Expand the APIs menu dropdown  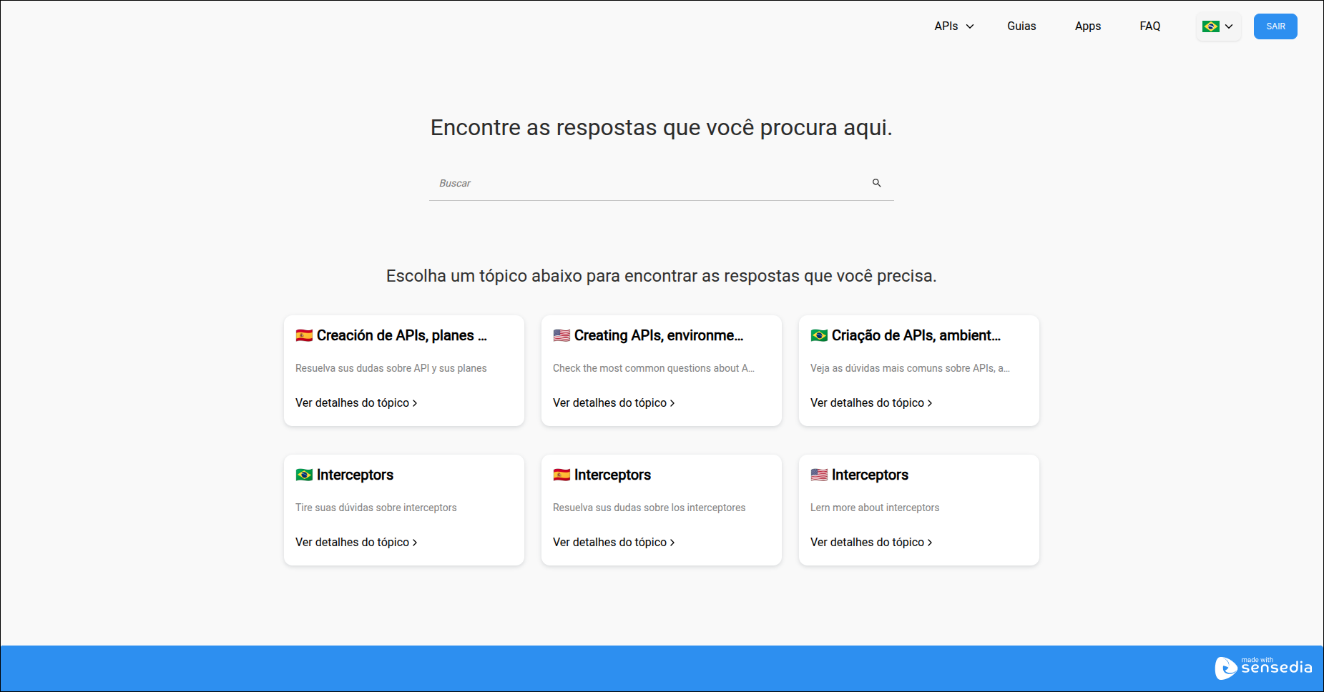[x=953, y=26]
